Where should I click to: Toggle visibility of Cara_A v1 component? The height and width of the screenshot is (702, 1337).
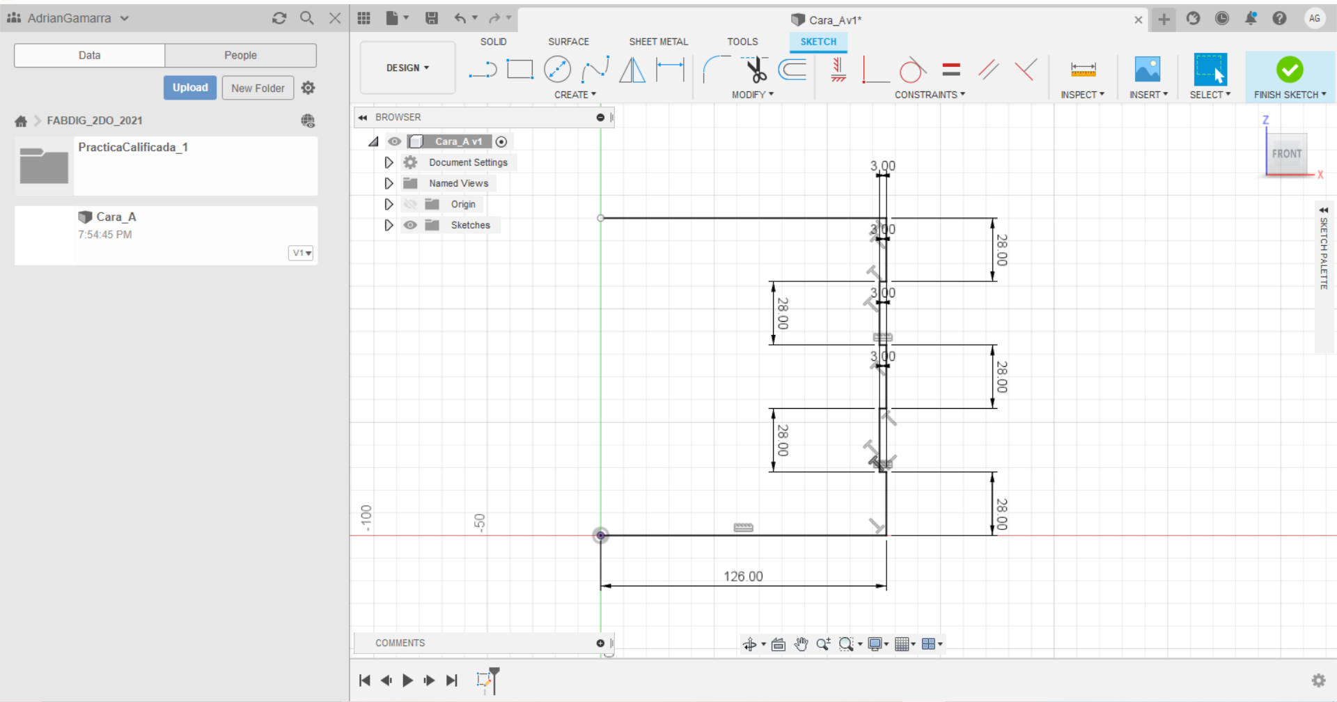point(394,141)
